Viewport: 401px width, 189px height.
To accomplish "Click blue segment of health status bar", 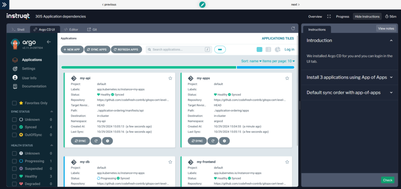I will coord(266,67).
